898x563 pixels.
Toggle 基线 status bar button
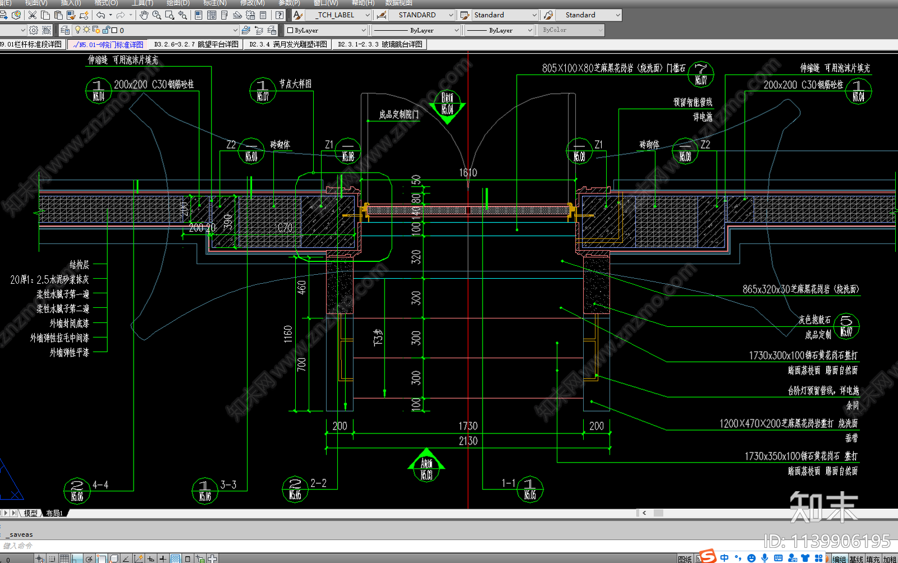click(856, 559)
